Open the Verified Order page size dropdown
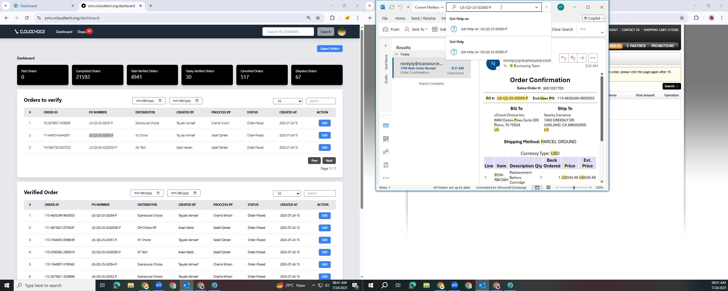 (x=287, y=194)
